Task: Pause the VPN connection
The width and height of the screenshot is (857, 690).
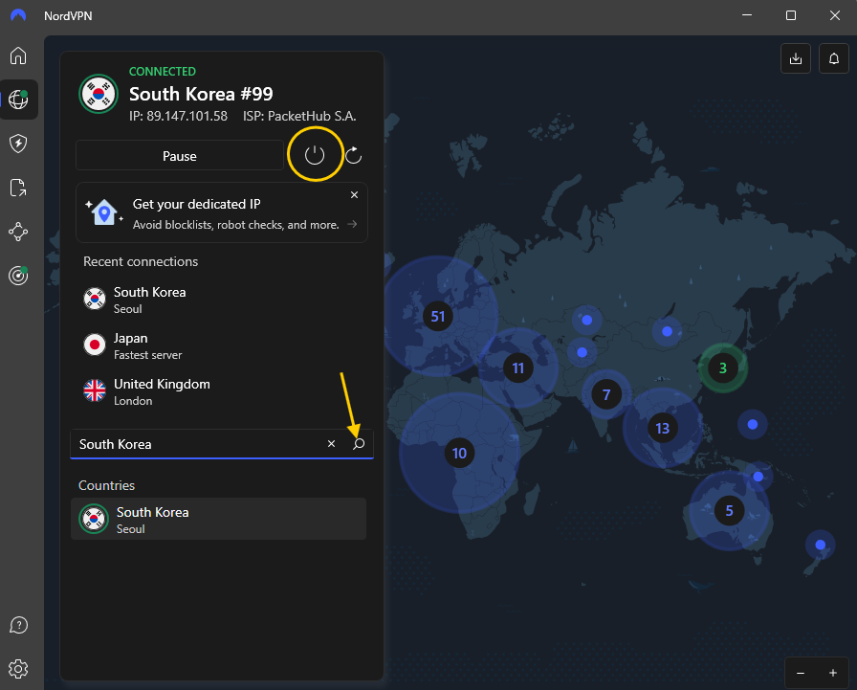Action: (179, 156)
